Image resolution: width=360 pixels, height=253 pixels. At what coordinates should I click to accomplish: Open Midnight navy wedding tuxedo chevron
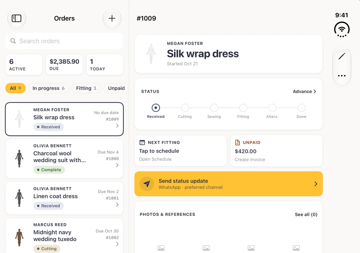click(117, 244)
